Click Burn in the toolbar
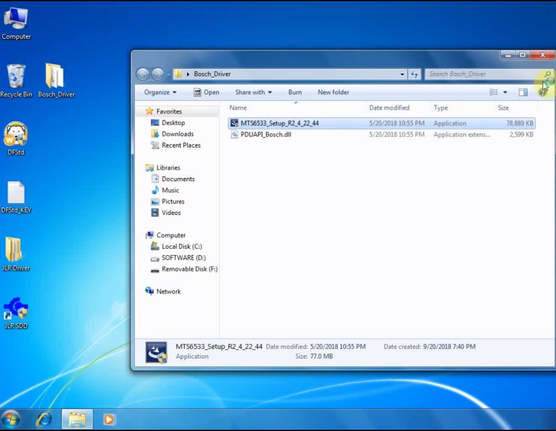The width and height of the screenshot is (556, 431). pyautogui.click(x=295, y=92)
